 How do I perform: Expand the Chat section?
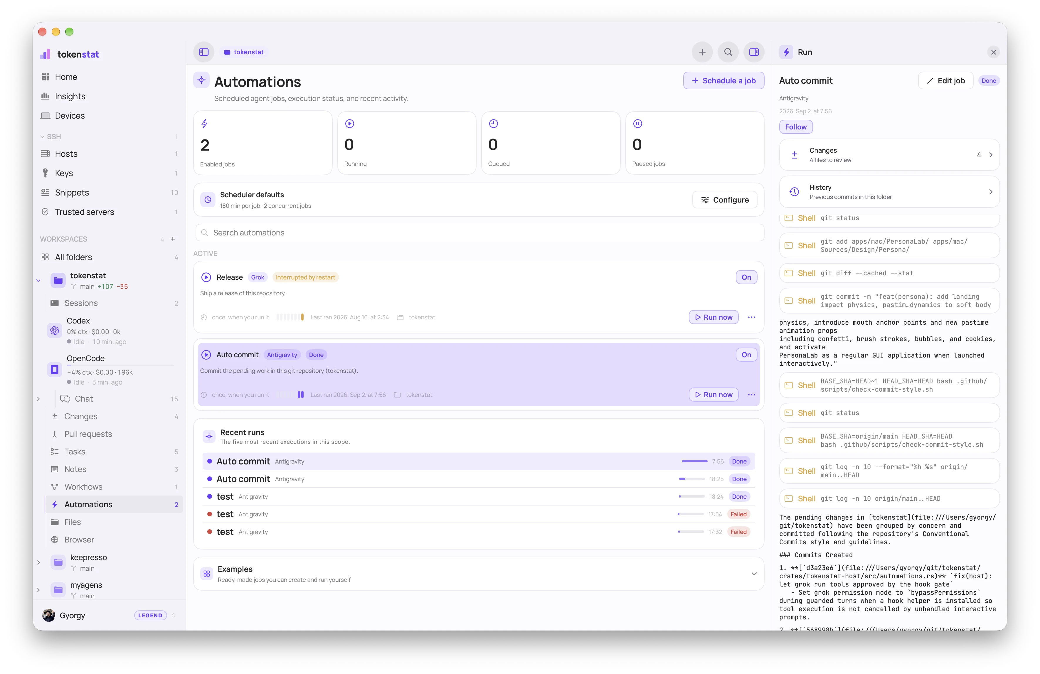pos(38,399)
